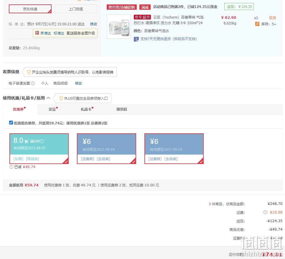The image size is (285, 259).
Task: Click info icon beside 运费 ¥10.00
Action: click(265, 212)
